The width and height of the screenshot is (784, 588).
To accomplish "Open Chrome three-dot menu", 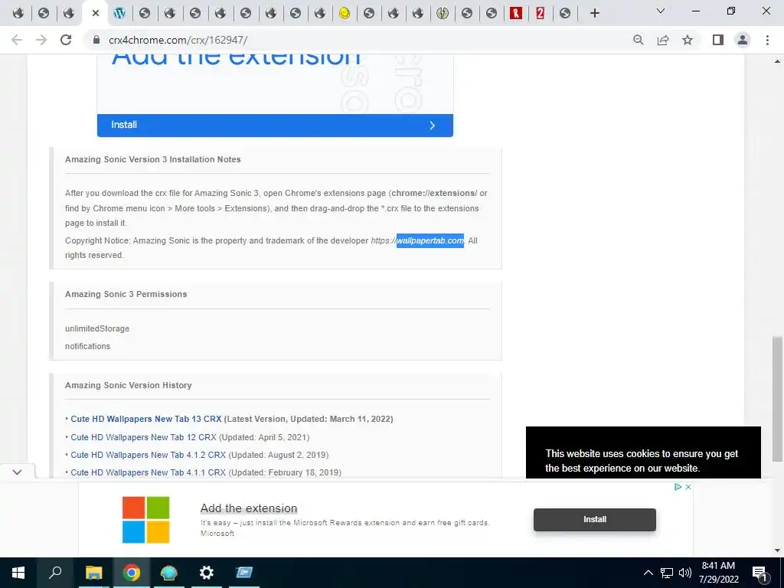I will [x=767, y=40].
